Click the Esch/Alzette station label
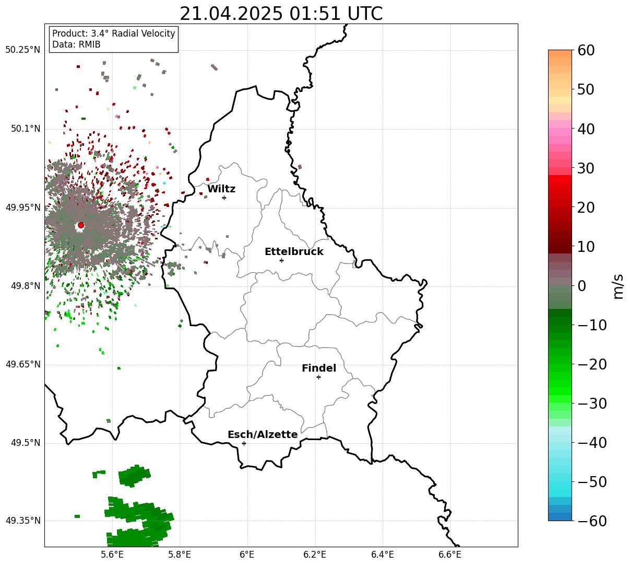The height and width of the screenshot is (565, 630). tap(263, 435)
